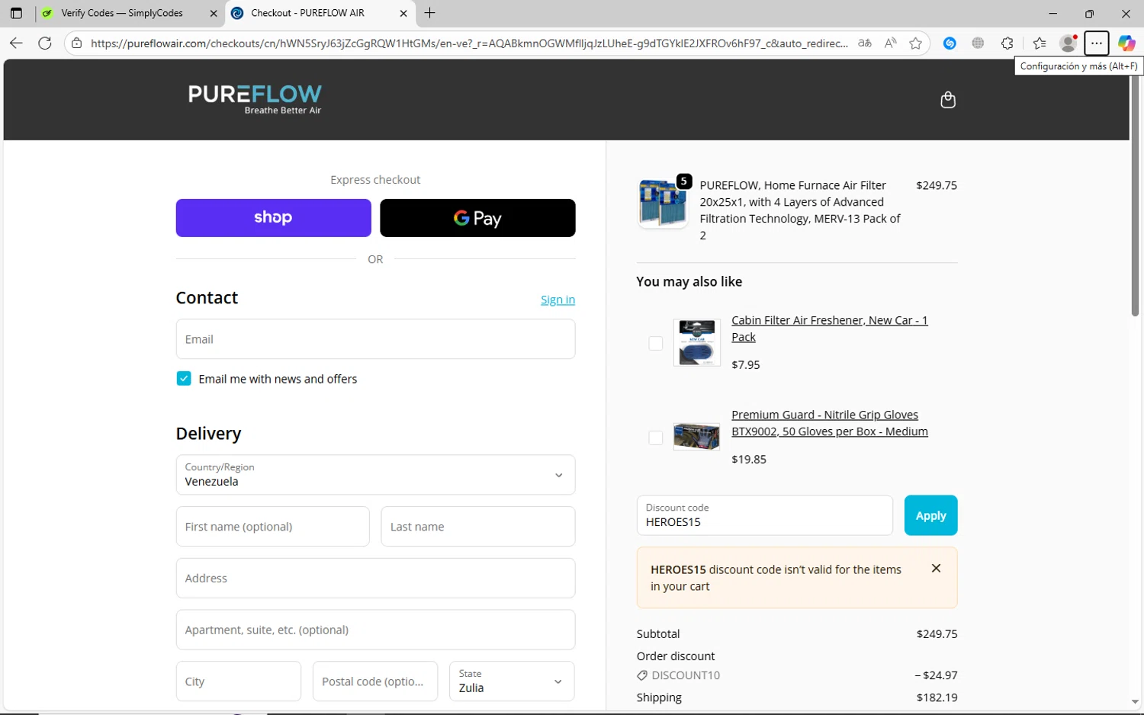Open the blue shopping extension icon

tap(950, 43)
